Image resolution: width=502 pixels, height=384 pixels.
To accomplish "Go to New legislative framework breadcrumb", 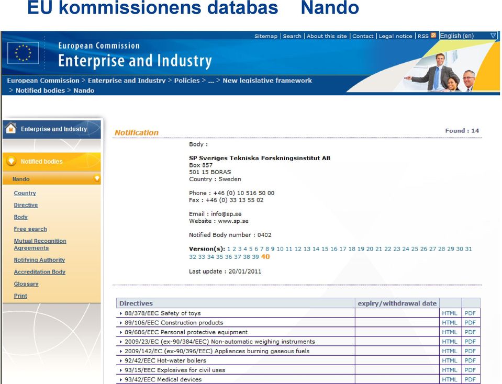I will pos(267,81).
